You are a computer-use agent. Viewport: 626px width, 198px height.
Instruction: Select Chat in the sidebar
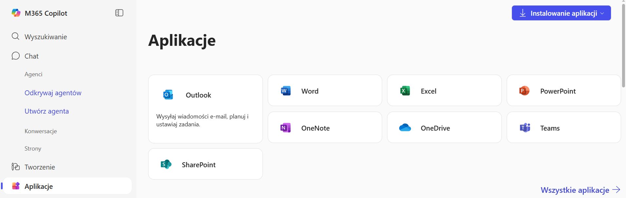pos(31,56)
